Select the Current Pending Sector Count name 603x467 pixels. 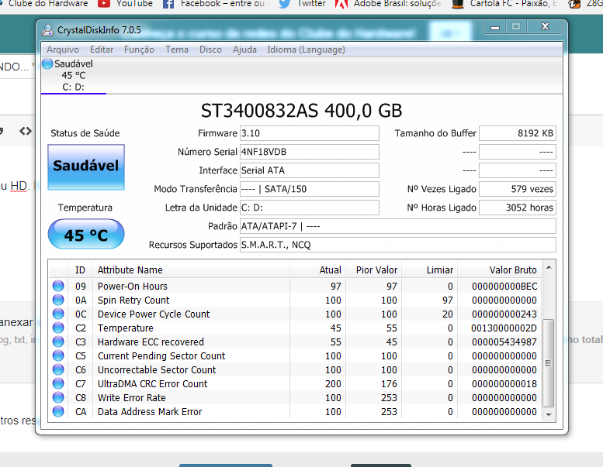(161, 355)
